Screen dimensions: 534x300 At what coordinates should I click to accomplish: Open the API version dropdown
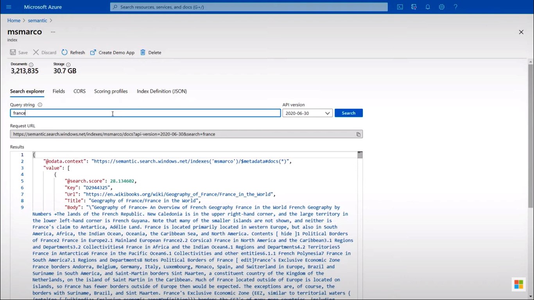(308, 113)
